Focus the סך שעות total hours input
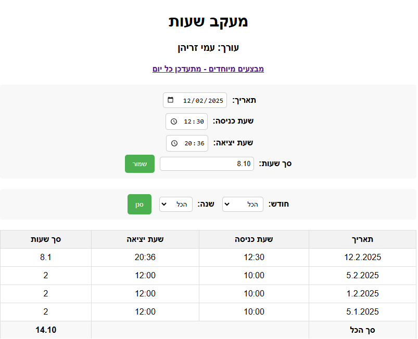Viewport: 418px width, 339px height. click(207, 164)
